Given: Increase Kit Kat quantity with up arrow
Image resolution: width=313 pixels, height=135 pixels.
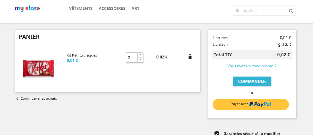Looking at the screenshot, I should click(x=140, y=55).
